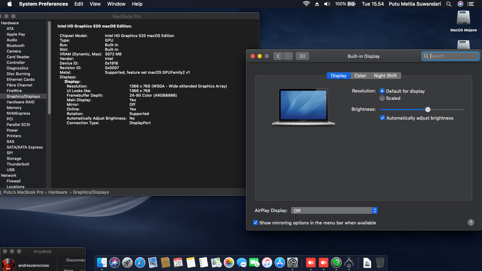The height and width of the screenshot is (271, 482).
Task: Click Disconnect in the Anydesk window
Action: click(75, 260)
